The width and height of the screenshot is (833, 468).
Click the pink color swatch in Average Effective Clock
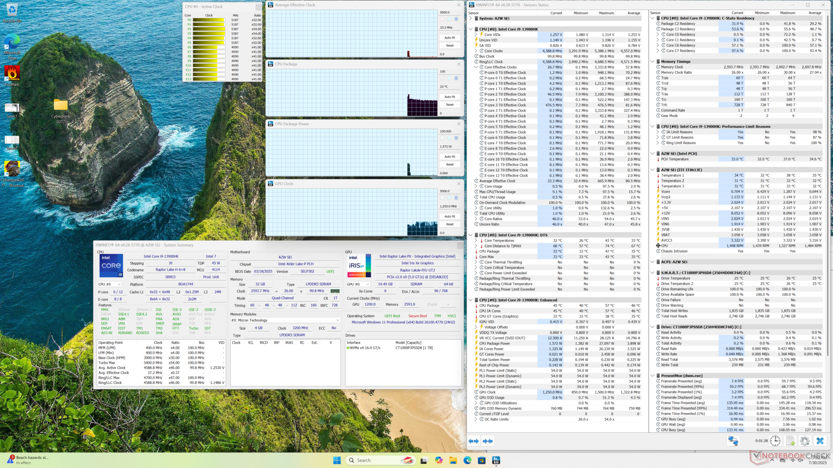click(x=442, y=19)
